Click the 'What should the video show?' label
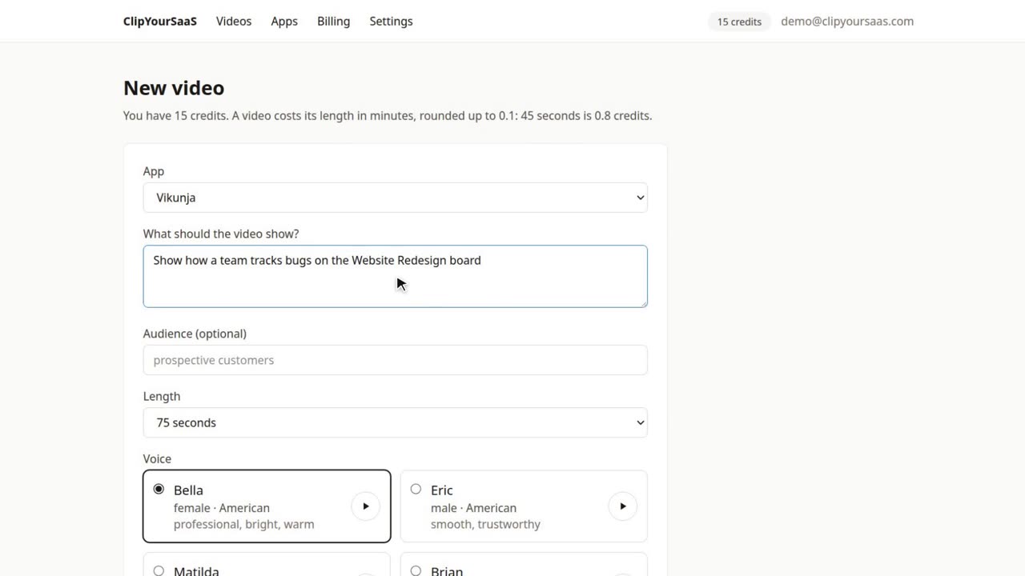The height and width of the screenshot is (576, 1025). point(221,234)
